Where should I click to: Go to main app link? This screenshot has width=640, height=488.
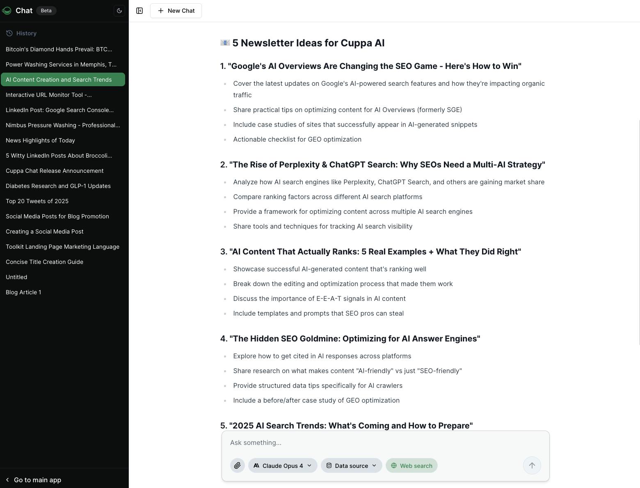point(37,480)
